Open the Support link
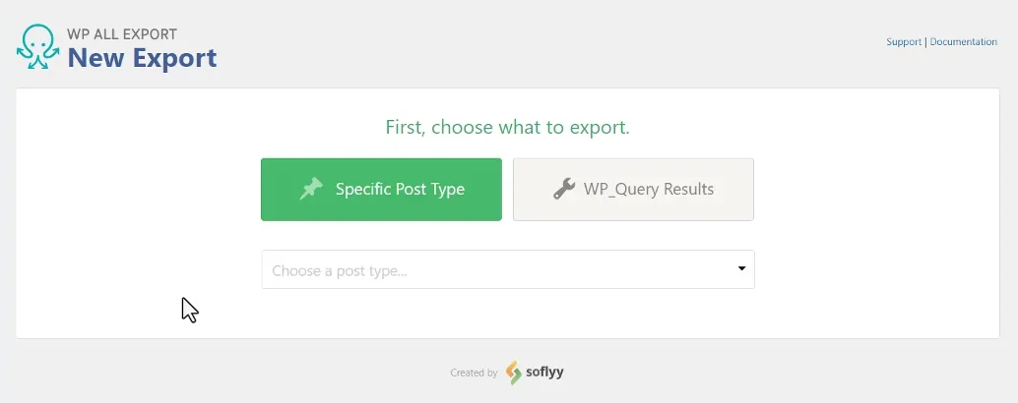The width and height of the screenshot is (1018, 403). click(904, 41)
